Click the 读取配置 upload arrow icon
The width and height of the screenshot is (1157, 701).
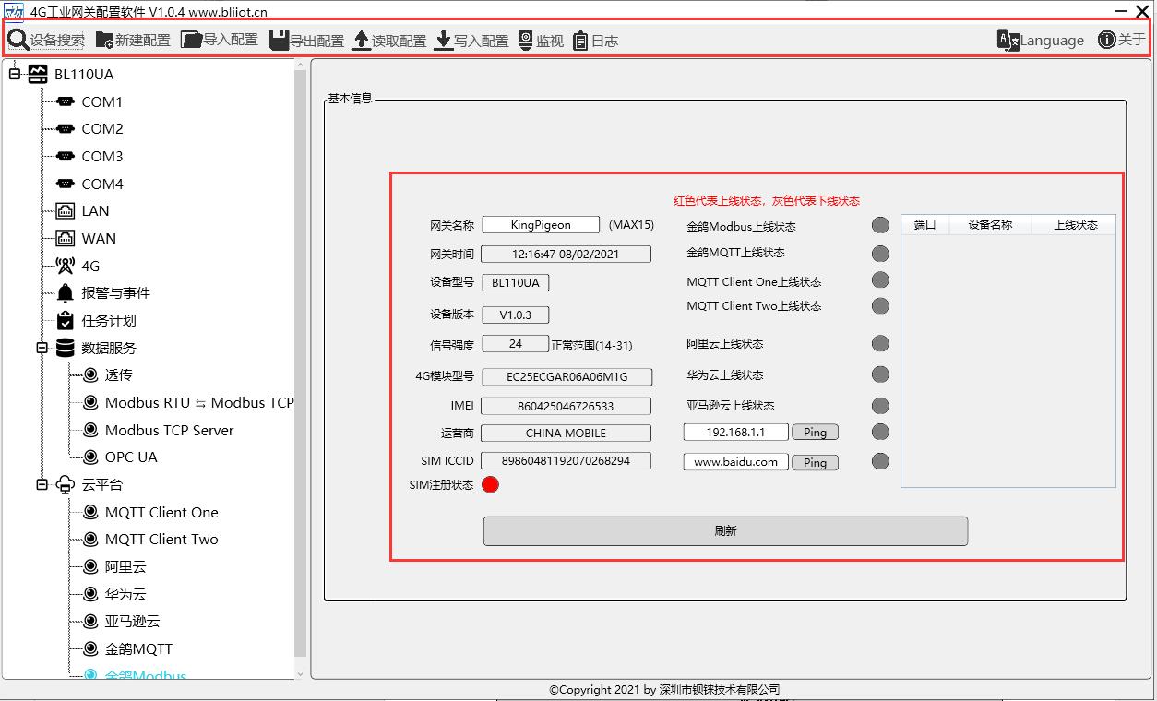[x=361, y=41]
